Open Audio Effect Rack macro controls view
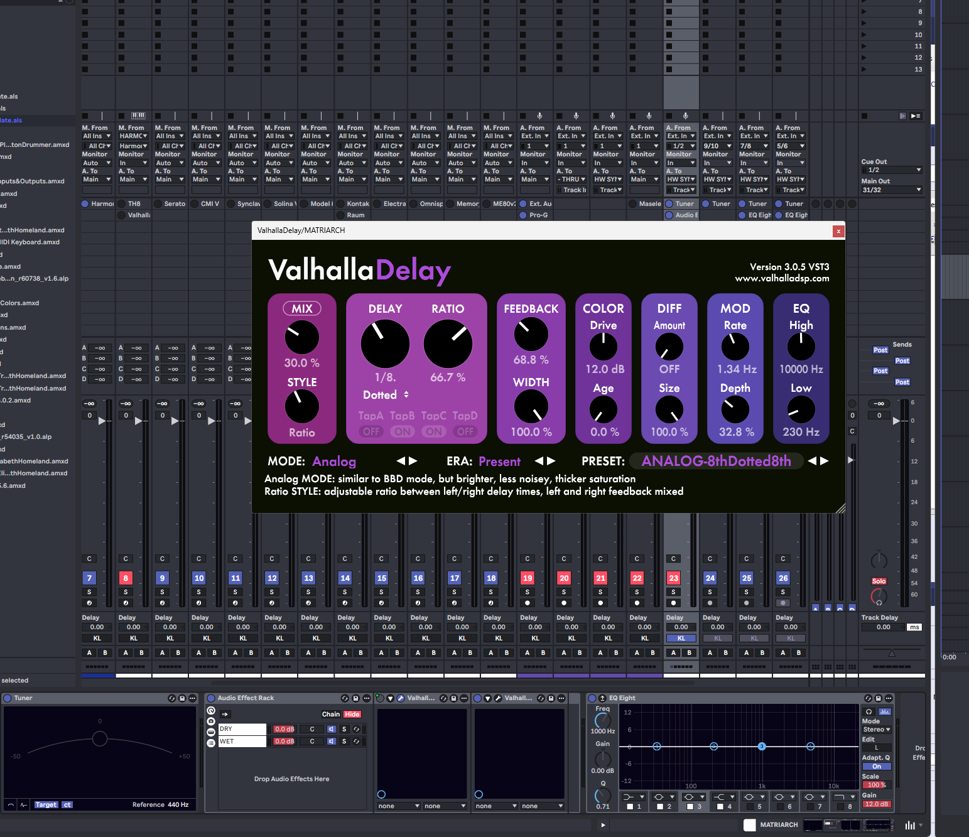Screen dimensions: 969x837 click(x=211, y=711)
